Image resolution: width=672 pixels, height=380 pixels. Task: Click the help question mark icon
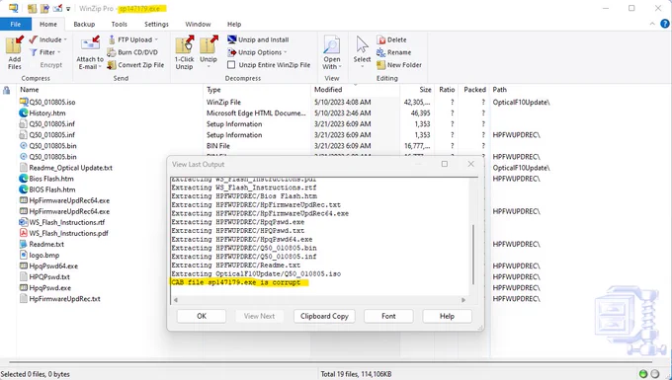click(x=665, y=25)
